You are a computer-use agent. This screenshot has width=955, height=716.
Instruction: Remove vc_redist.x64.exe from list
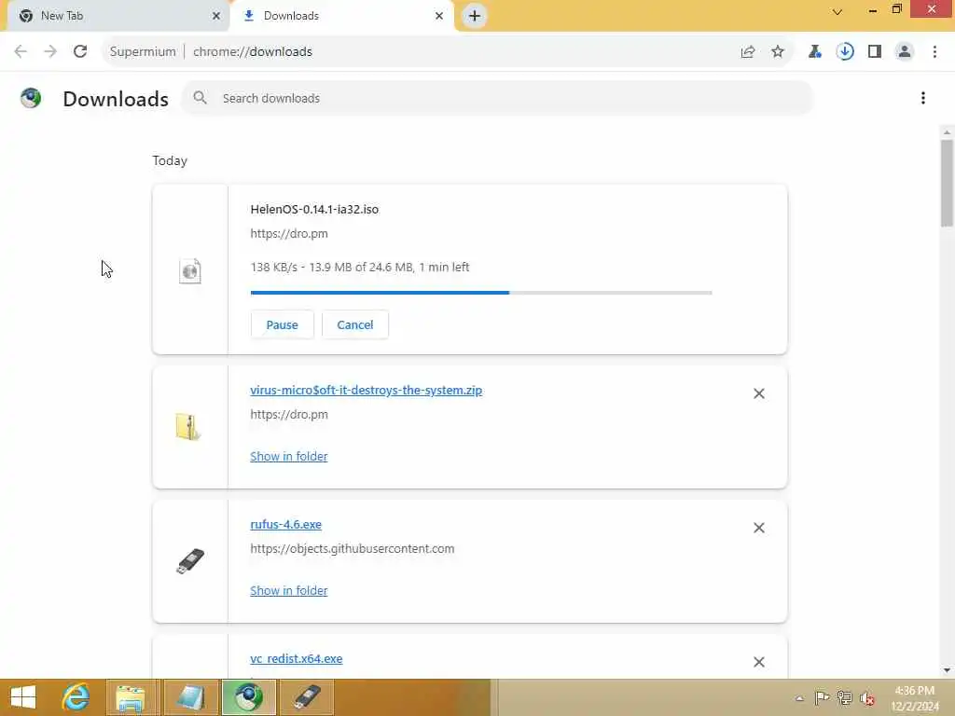[x=759, y=662]
